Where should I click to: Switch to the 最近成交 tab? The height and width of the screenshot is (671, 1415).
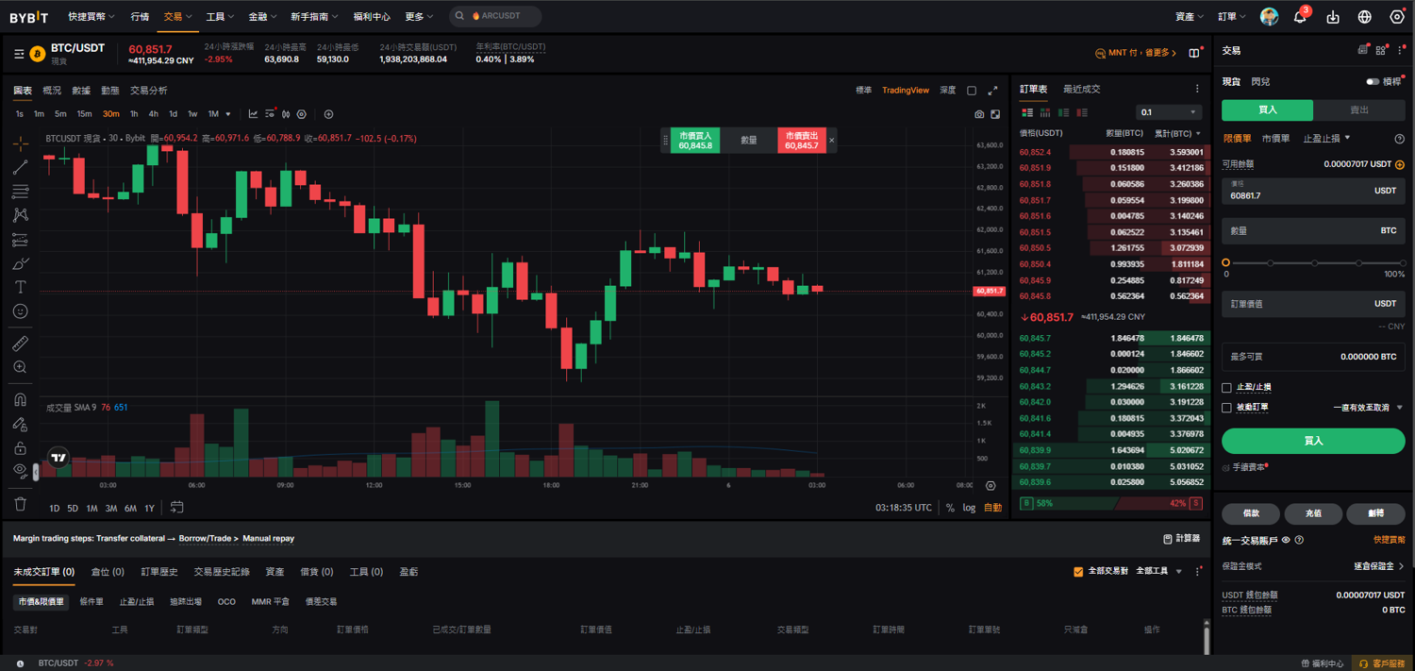pyautogui.click(x=1081, y=90)
